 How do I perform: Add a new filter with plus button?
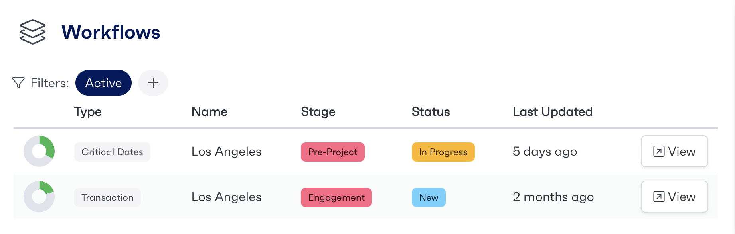153,83
